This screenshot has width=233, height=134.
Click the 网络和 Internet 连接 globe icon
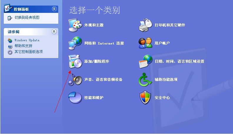click(x=75, y=43)
